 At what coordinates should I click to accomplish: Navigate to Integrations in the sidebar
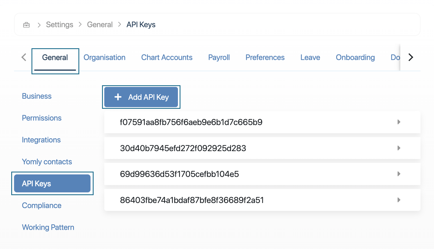41,140
